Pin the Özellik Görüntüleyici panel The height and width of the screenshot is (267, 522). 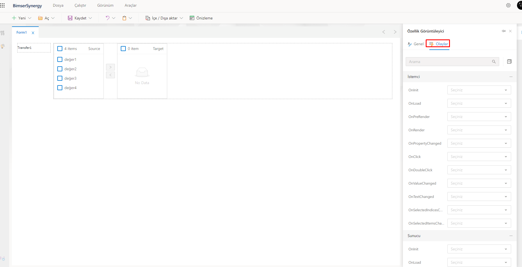click(x=503, y=31)
